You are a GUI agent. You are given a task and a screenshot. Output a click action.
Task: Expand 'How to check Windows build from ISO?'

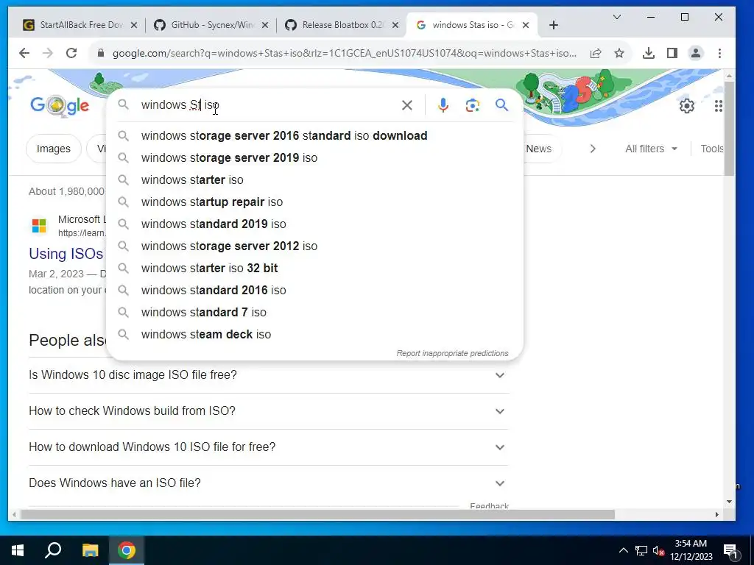tap(269, 411)
